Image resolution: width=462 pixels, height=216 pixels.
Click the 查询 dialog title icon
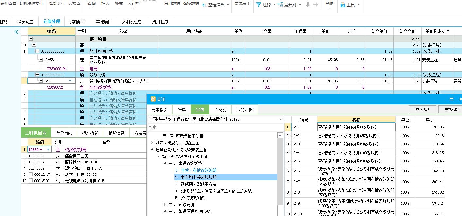153,99
